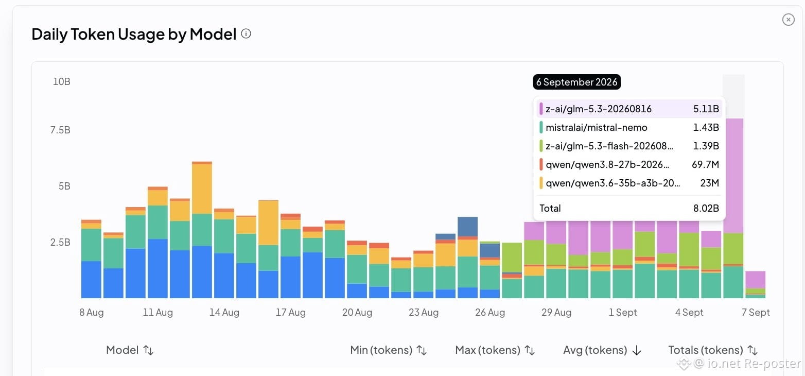Viewport: 805px width, 376px height.
Task: Click the 1 Sept axis label
Action: [623, 313]
